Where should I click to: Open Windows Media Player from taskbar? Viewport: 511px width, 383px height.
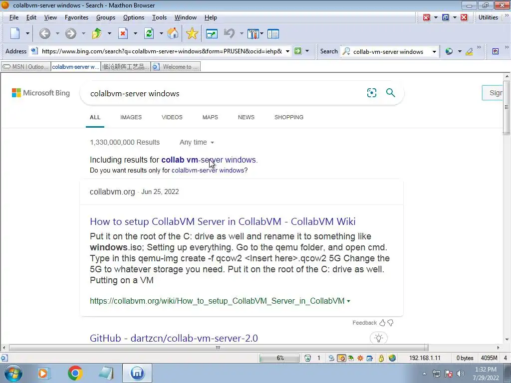click(43, 373)
